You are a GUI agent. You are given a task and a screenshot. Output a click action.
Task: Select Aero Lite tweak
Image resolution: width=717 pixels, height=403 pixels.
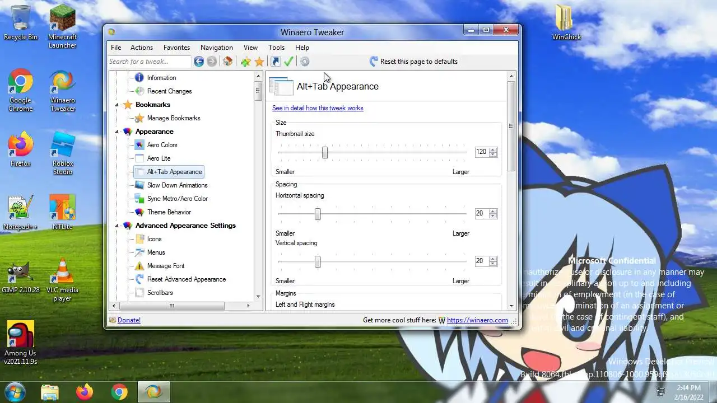pos(159,158)
